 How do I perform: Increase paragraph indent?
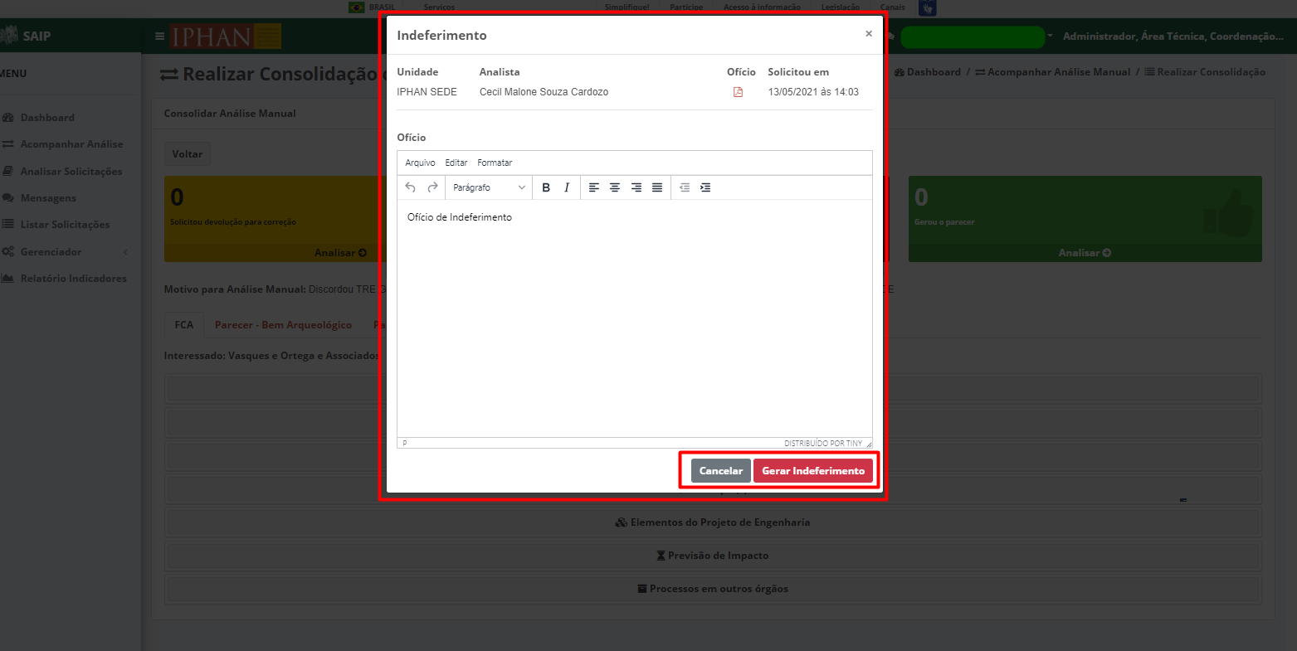pyautogui.click(x=705, y=187)
